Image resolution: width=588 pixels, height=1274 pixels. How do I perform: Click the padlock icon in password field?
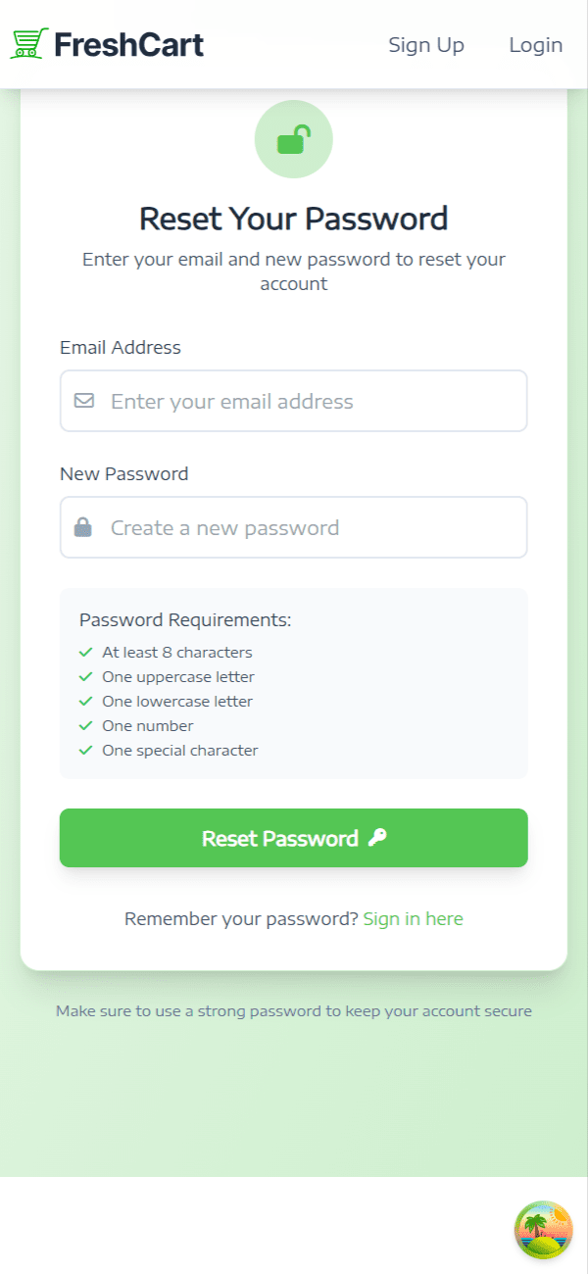pyautogui.click(x=83, y=527)
